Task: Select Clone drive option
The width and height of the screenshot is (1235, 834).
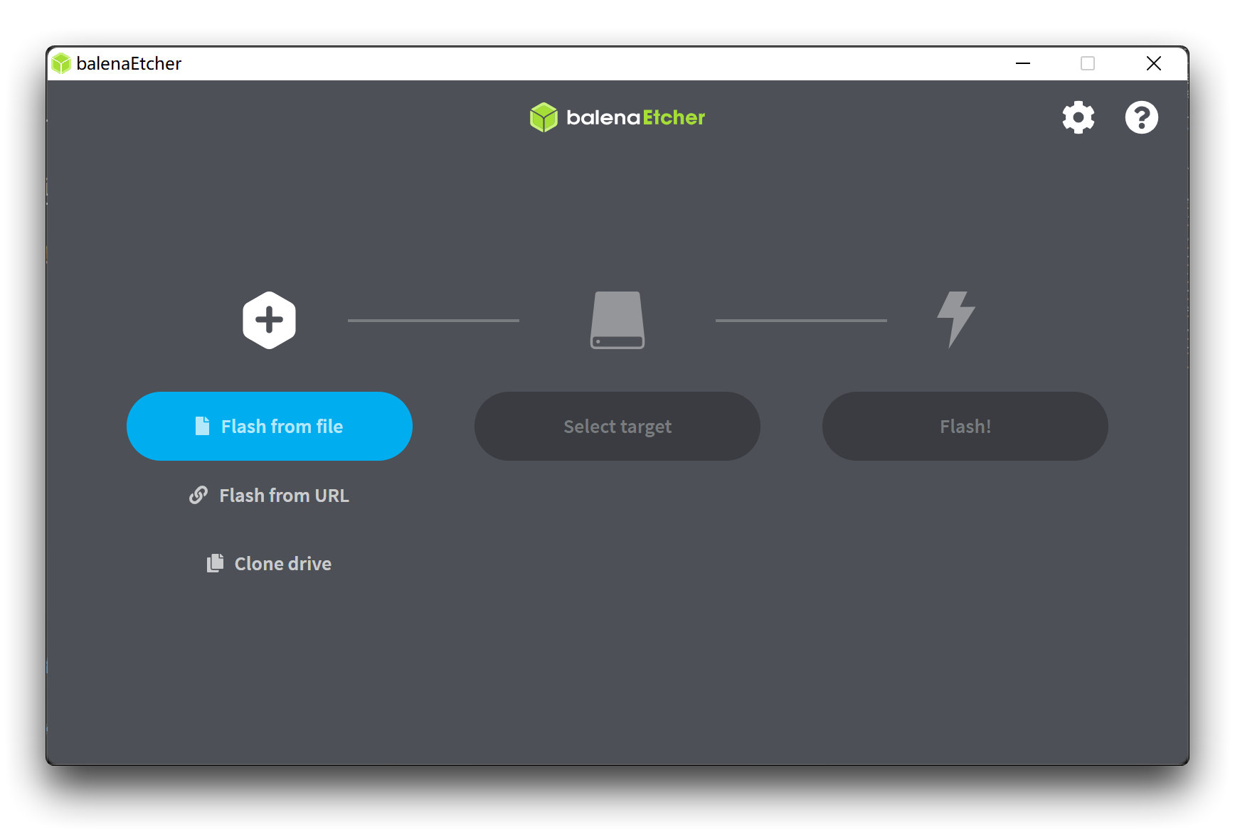Action: tap(269, 563)
